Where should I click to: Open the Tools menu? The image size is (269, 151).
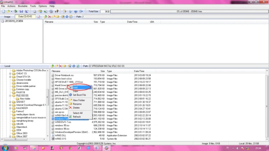pyautogui.click(x=33, y=6)
